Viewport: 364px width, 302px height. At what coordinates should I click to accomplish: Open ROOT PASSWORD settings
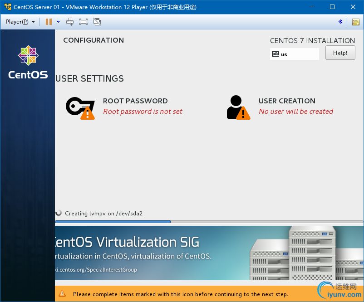(x=124, y=108)
